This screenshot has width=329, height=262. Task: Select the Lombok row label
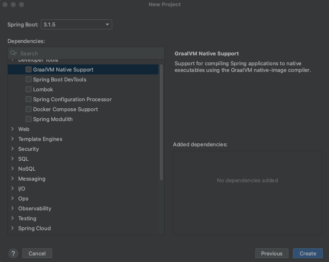pos(43,90)
